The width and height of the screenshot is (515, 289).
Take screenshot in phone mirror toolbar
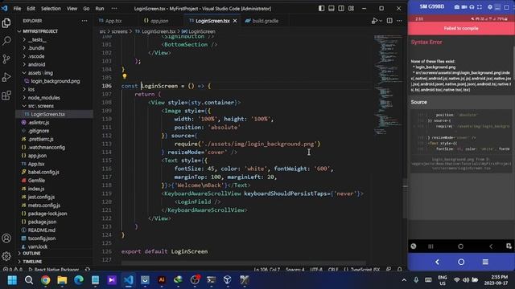(x=457, y=7)
